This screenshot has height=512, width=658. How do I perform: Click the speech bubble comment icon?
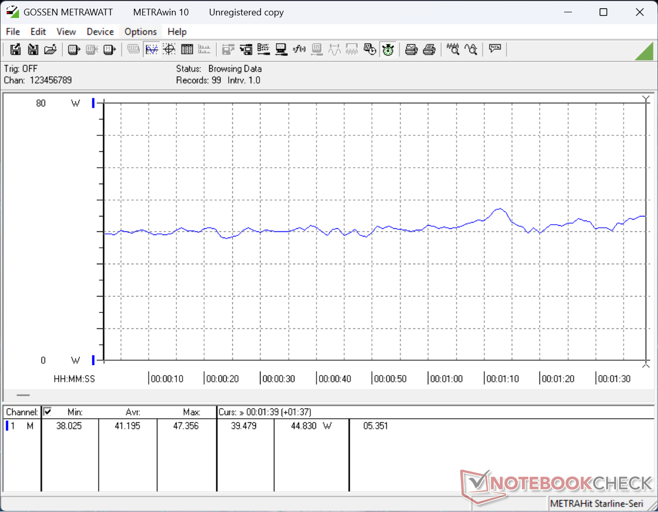click(495, 49)
